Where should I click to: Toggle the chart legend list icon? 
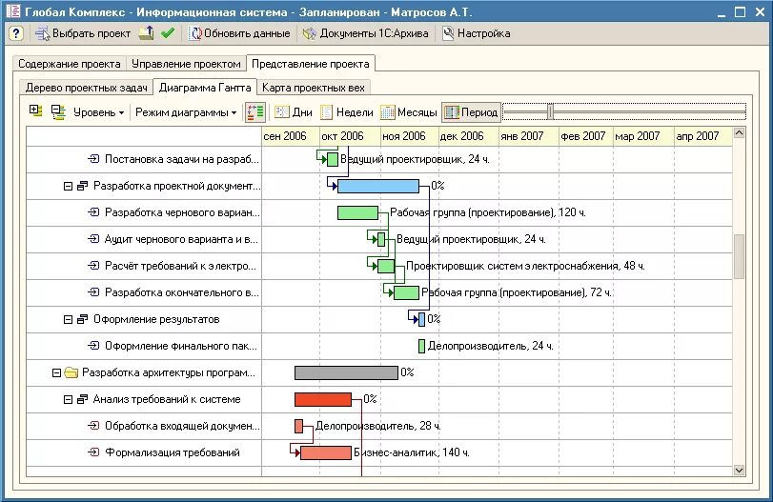(255, 112)
